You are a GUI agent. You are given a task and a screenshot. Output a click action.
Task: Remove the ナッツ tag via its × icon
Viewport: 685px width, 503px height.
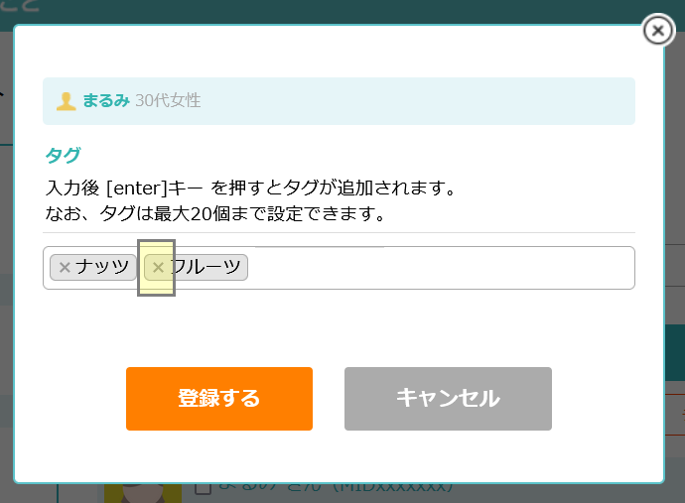click(65, 267)
